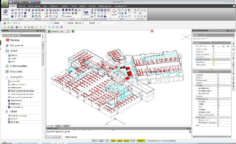Click Inserisci ambiente command

[17, 107]
